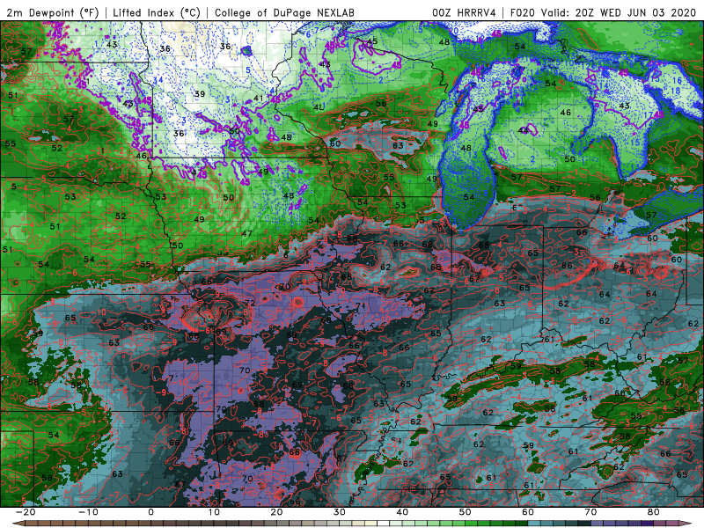The width and height of the screenshot is (704, 528).
Task: Click the '20' label on color scale
Action: (x=276, y=512)
